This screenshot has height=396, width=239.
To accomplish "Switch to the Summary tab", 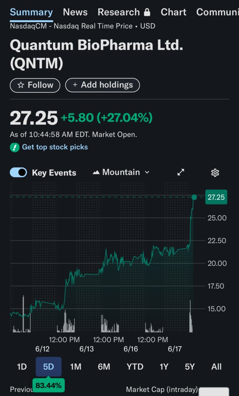I will click(x=31, y=12).
